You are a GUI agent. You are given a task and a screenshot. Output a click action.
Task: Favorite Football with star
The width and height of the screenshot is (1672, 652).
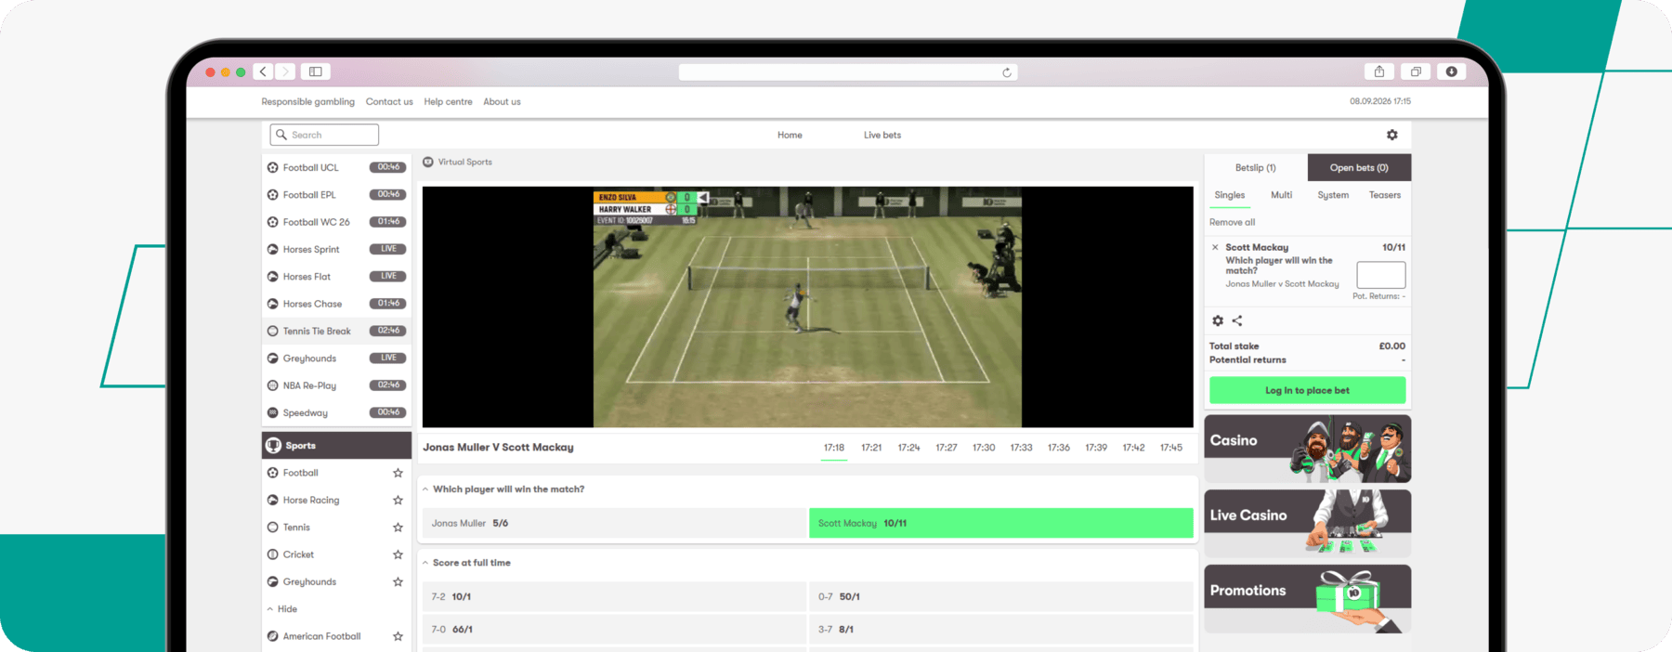click(398, 474)
